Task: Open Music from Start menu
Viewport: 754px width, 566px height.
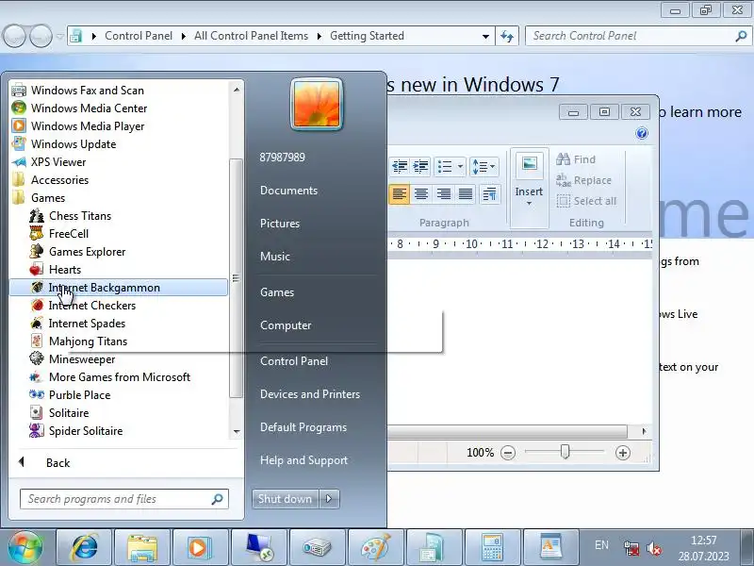Action: coord(274,256)
